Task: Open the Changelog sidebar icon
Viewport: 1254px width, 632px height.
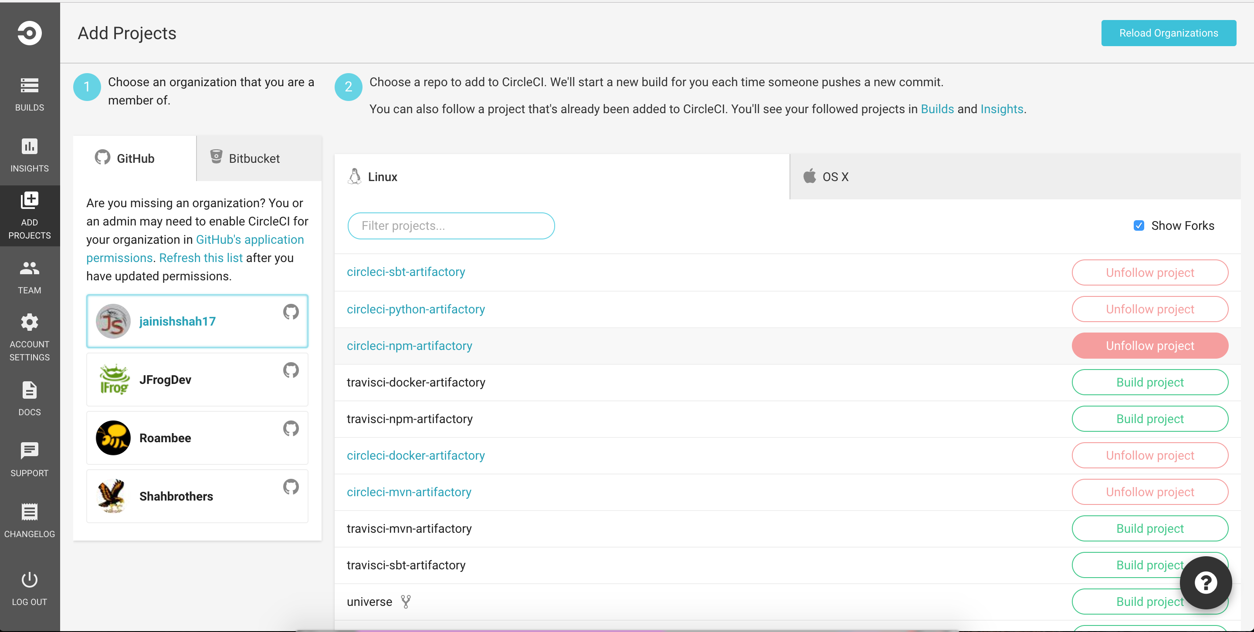Action: click(x=29, y=512)
